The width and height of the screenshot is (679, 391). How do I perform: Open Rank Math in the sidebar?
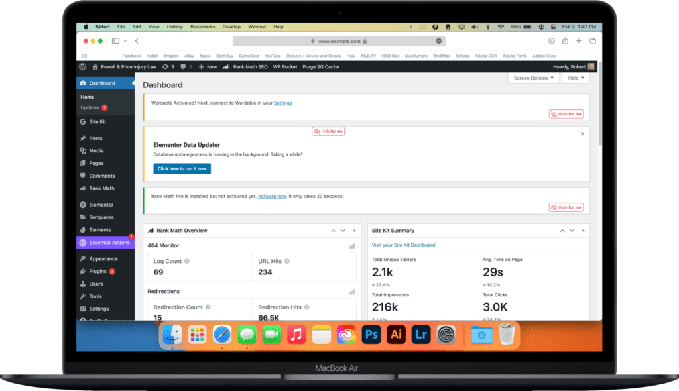[x=105, y=188]
